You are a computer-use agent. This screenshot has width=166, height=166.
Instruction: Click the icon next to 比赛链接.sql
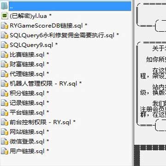tap(5, 54)
